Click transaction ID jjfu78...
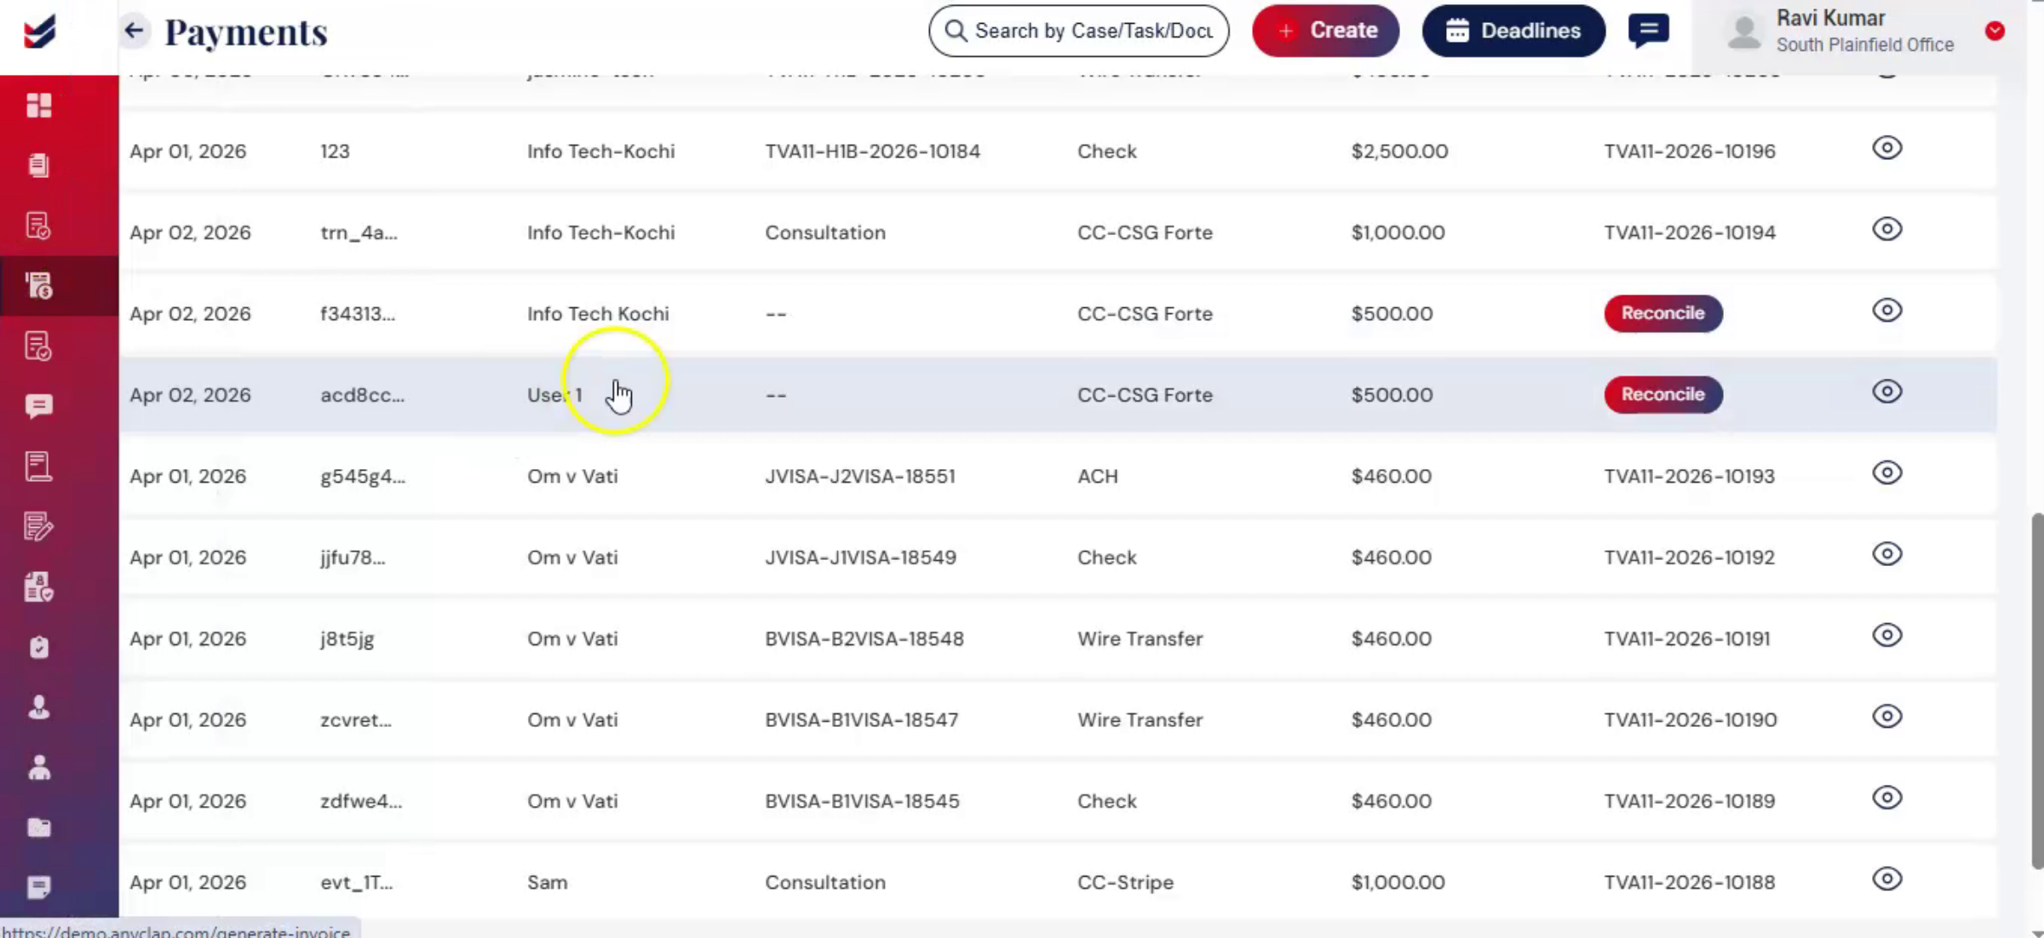This screenshot has width=2044, height=938. point(353,558)
